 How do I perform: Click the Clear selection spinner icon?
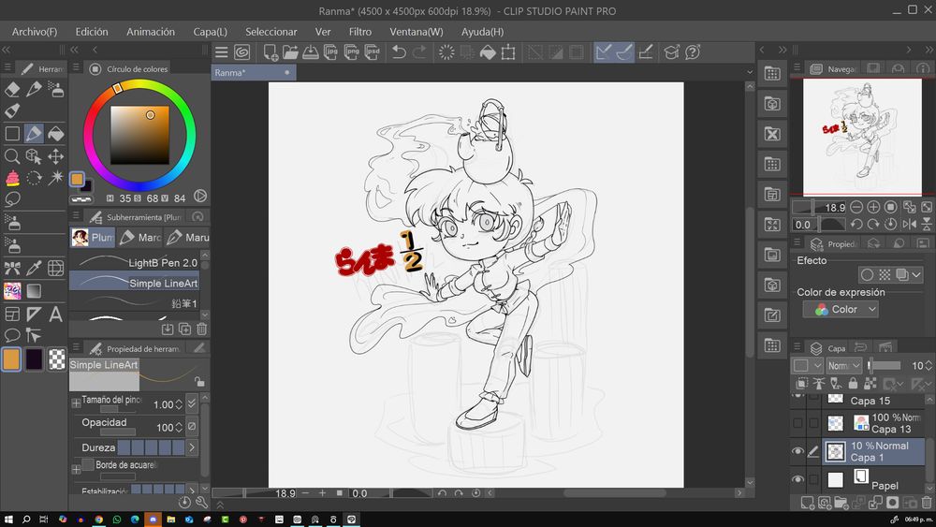click(446, 52)
